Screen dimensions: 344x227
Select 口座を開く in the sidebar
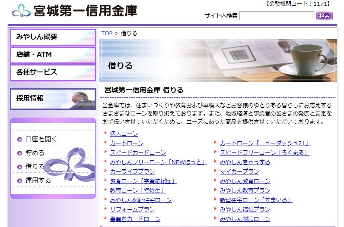point(41,139)
